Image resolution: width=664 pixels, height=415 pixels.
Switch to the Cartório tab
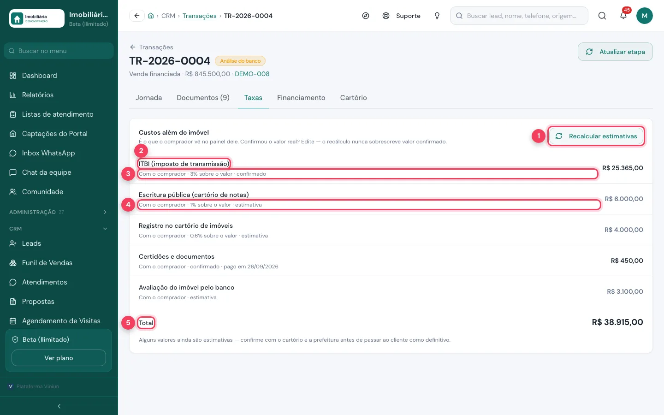coord(354,98)
